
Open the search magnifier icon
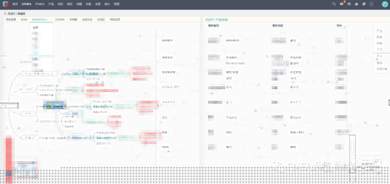tap(334, 4)
